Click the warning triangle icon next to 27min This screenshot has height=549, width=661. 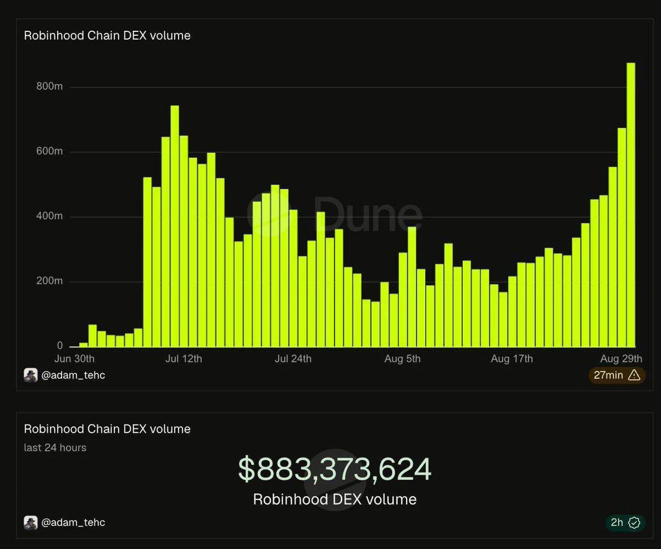point(633,376)
